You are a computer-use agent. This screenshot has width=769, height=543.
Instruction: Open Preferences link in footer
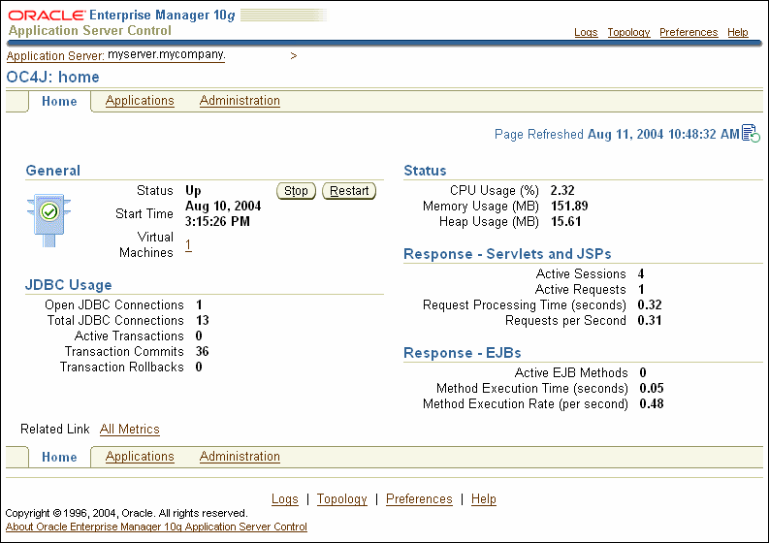tap(419, 498)
